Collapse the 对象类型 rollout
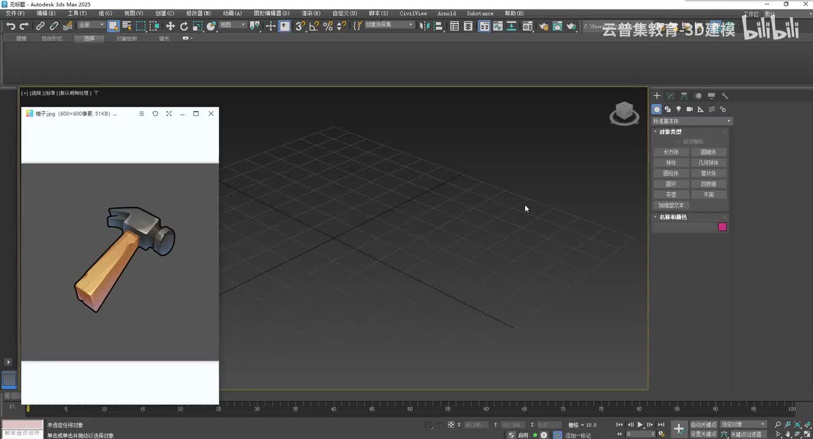 670,132
